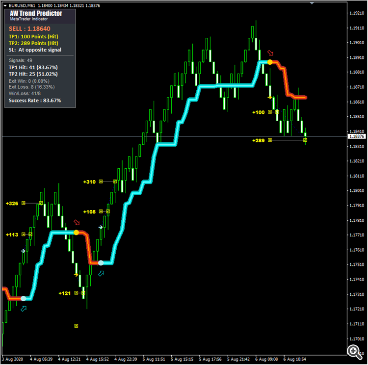Click the SELL : 1.18640 signal text
368x365 pixels.
(29, 28)
